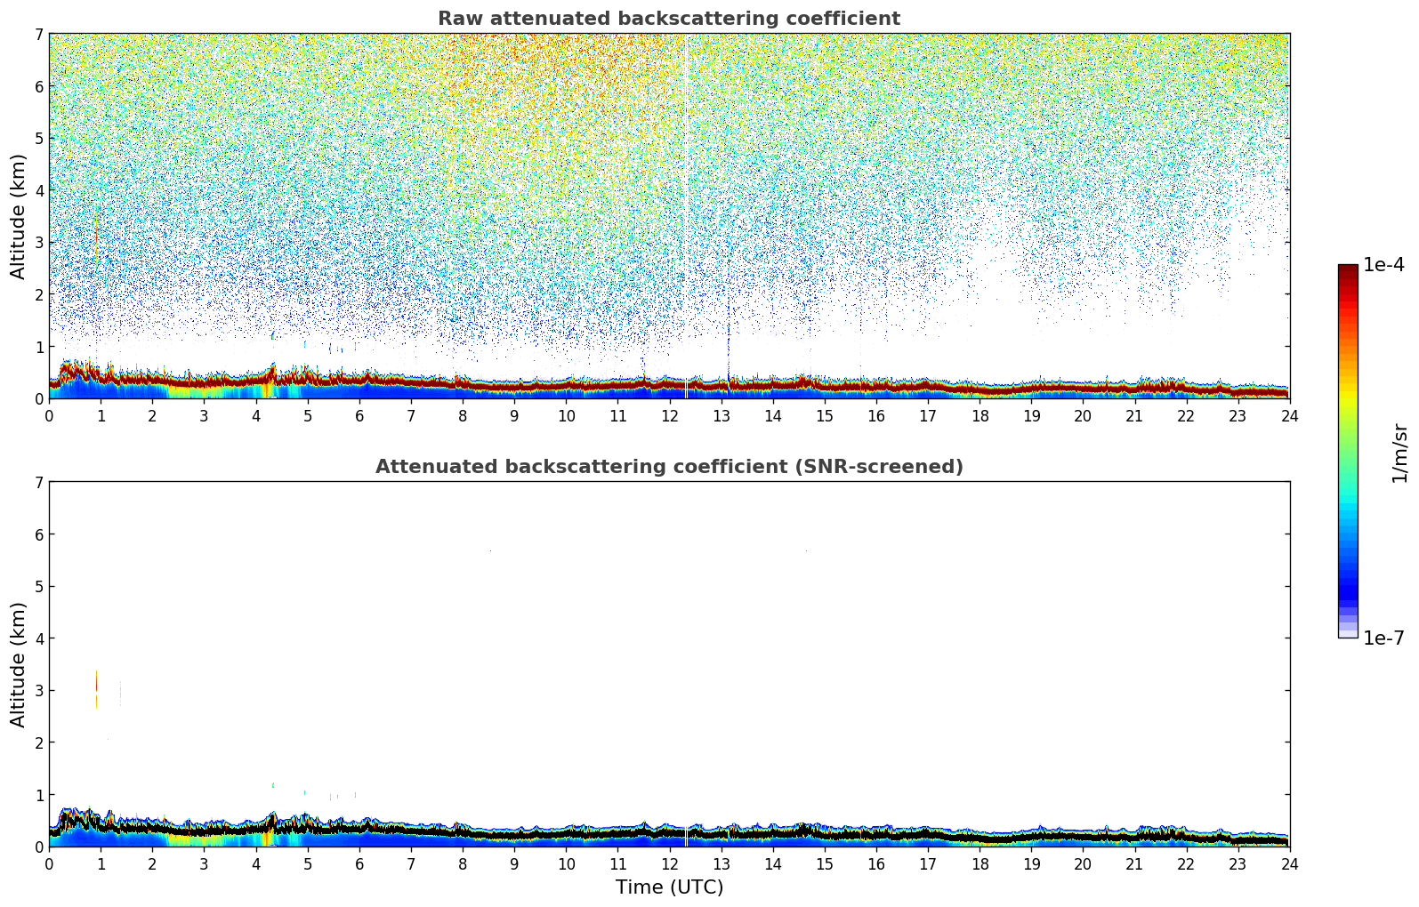Click the 'Attenuated backscattering coefficient (SNR-screened)' title
The width and height of the screenshot is (1419, 907).
(x=669, y=467)
